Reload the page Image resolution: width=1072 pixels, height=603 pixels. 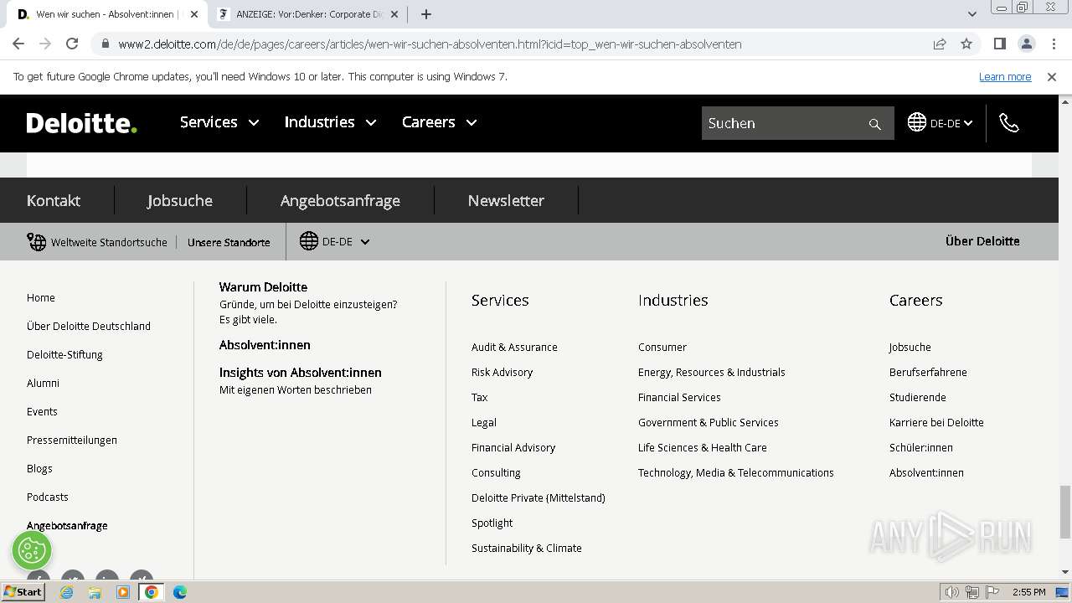click(72, 44)
